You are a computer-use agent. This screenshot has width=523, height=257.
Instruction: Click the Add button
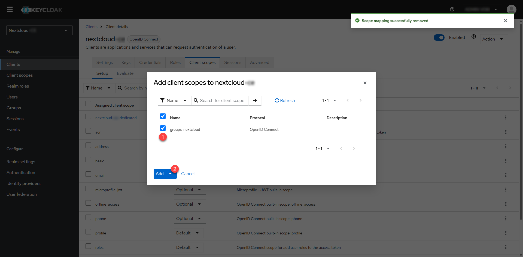[160, 174]
